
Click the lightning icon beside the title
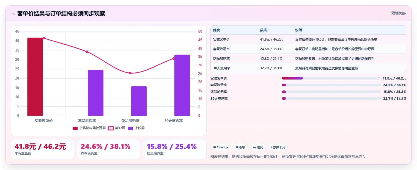[13, 14]
